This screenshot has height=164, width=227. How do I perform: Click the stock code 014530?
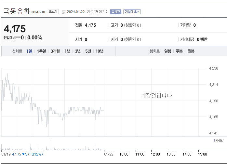(38, 12)
